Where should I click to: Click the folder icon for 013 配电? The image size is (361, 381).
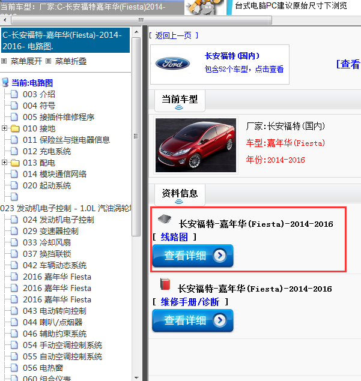click(x=15, y=163)
